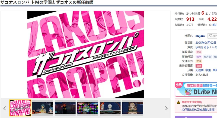Click the 日文 supported language tag
217x118 pixels.
[x=199, y=66]
